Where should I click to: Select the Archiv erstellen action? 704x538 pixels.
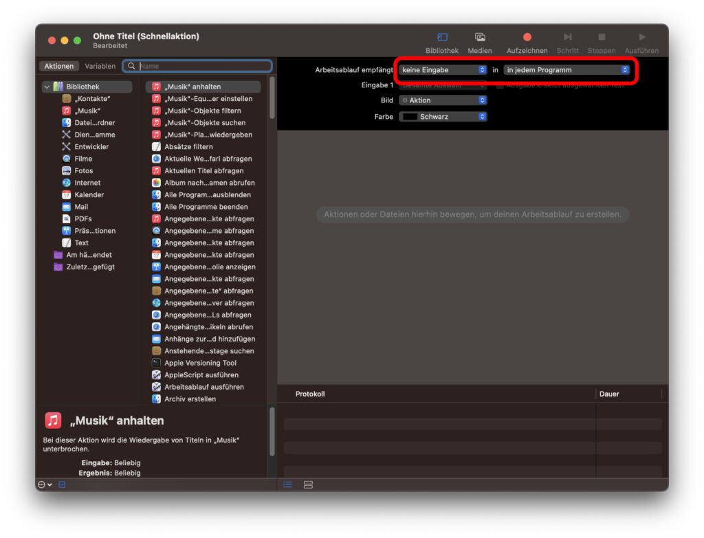coord(190,399)
